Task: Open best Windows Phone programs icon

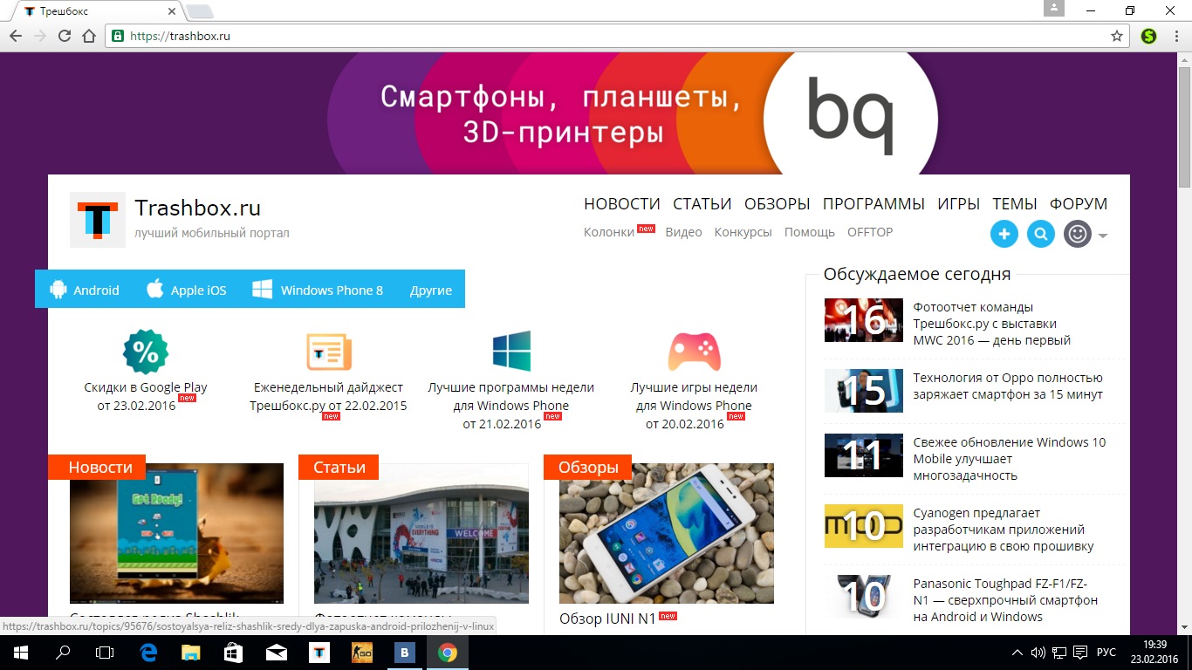Action: 511,352
